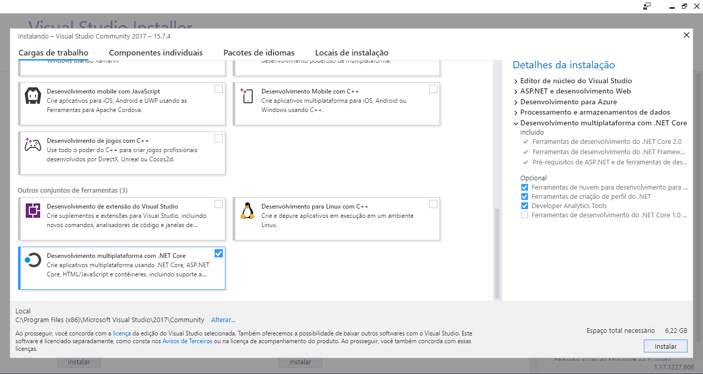Check Desenvolvimento de extensão do Visual Studio
The height and width of the screenshot is (374, 703).
click(219, 204)
